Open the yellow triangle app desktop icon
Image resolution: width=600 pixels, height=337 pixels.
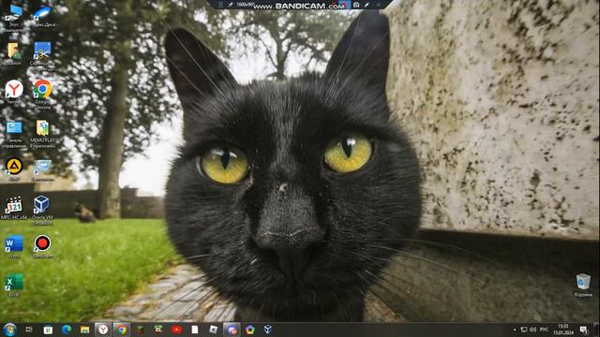[x=14, y=169]
